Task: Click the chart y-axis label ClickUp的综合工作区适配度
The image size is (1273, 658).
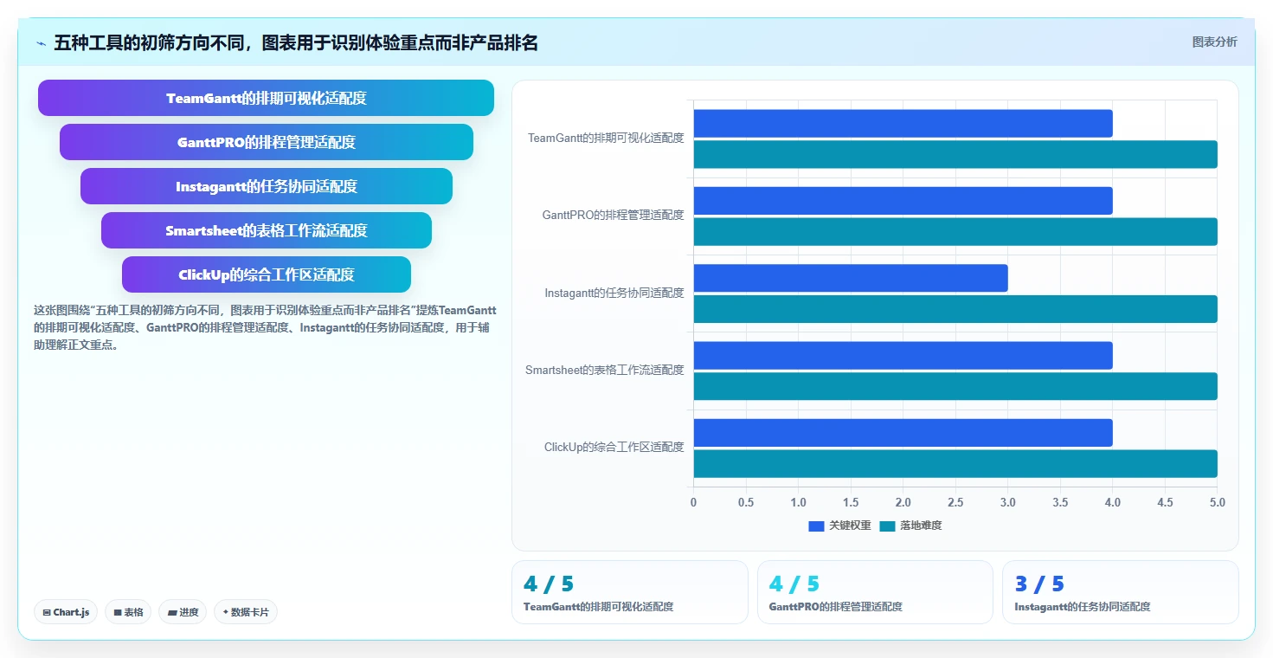Action: (614, 447)
